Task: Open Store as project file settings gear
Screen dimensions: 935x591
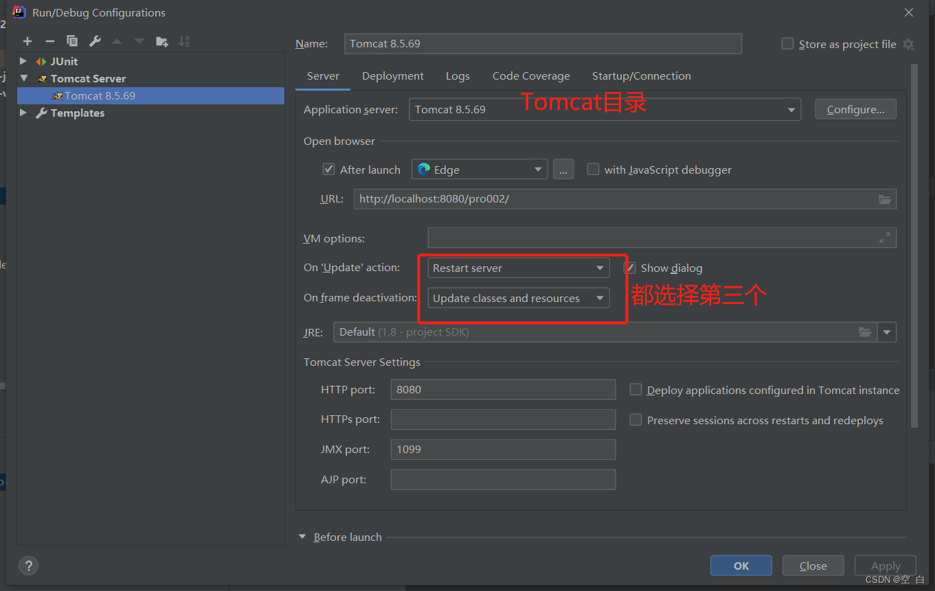Action: click(908, 44)
